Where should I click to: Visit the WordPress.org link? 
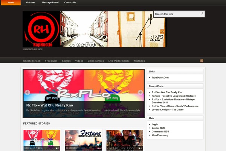pos(160,135)
